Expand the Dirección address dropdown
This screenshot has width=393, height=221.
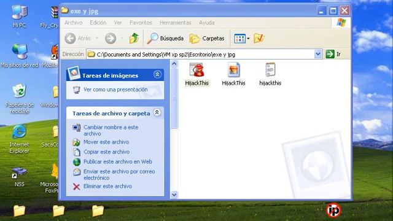pyautogui.click(x=318, y=54)
